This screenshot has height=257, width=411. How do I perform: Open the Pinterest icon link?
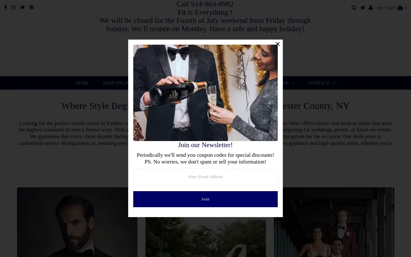[x=31, y=7]
